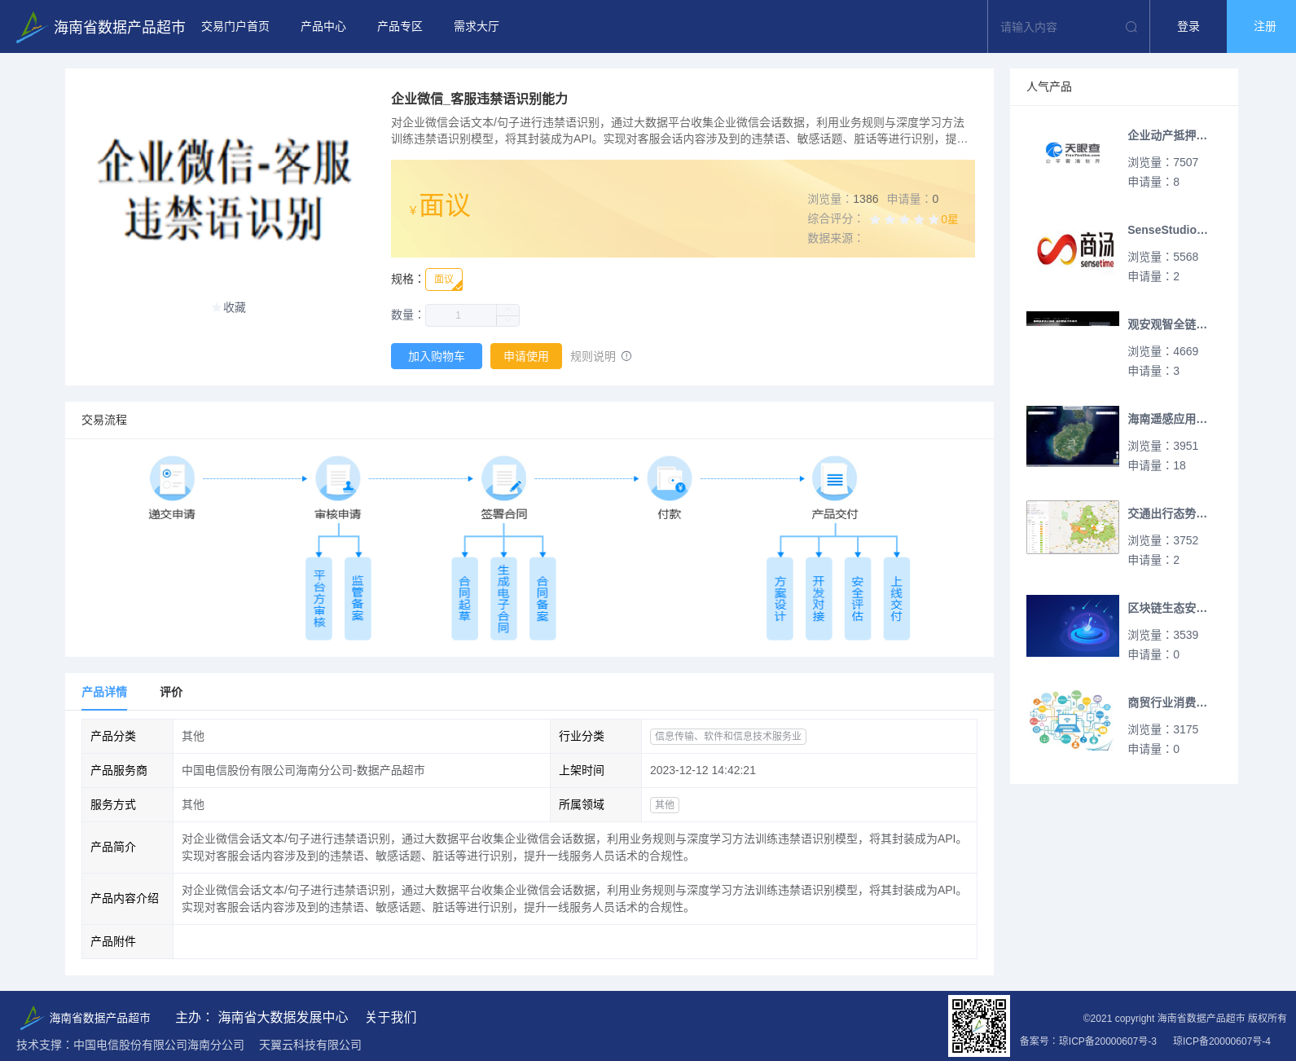
Task: Increase quantity with the stepper up arrow
Action: (508, 310)
